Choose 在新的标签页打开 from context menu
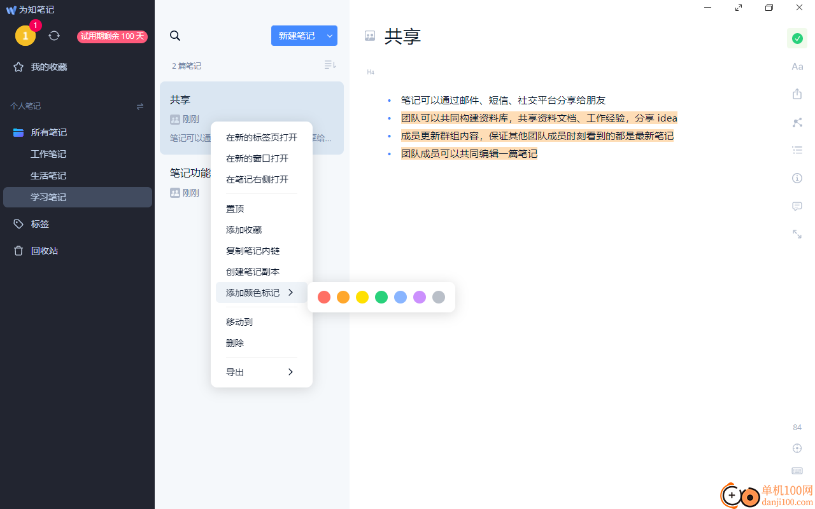 coord(262,137)
